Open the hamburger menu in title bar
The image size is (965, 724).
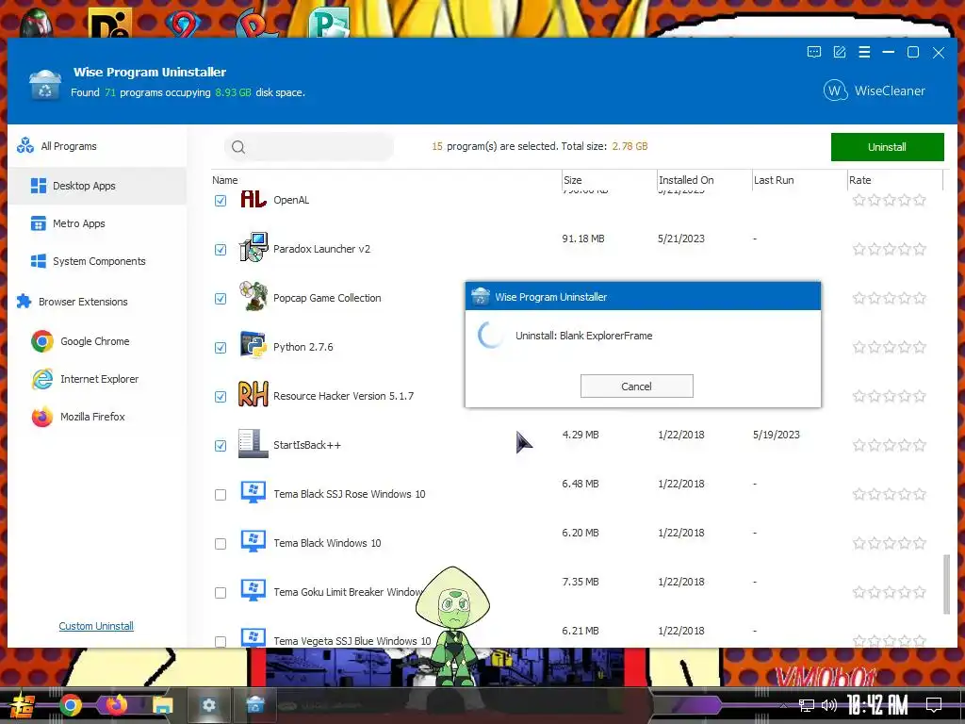pyautogui.click(x=864, y=53)
